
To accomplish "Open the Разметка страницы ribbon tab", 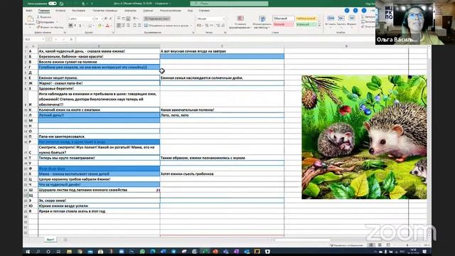I will click(x=105, y=11).
